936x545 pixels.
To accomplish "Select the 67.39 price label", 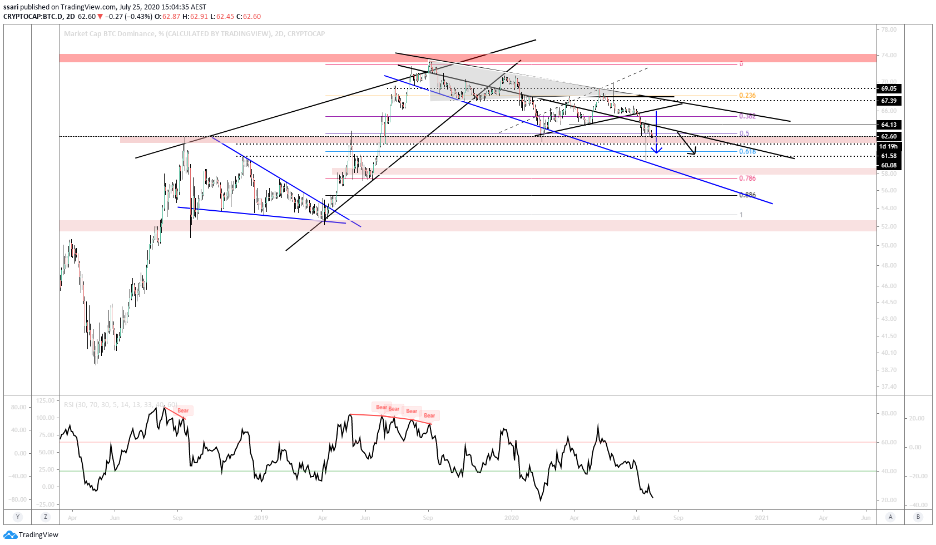I will [x=889, y=101].
